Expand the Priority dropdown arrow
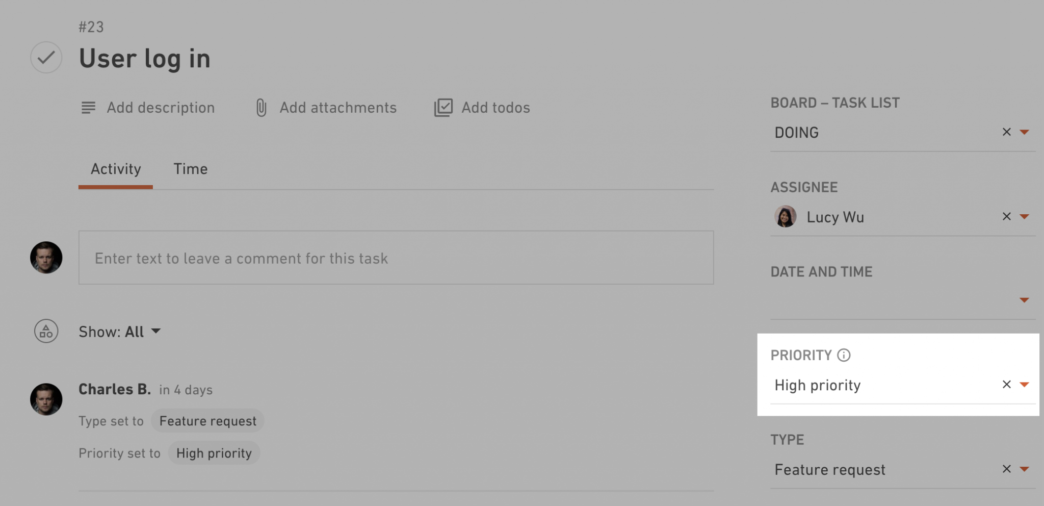The image size is (1044, 506). coord(1024,385)
